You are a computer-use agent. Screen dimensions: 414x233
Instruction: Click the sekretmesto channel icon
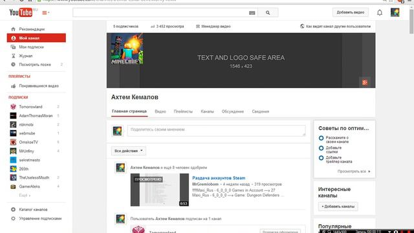(13, 160)
